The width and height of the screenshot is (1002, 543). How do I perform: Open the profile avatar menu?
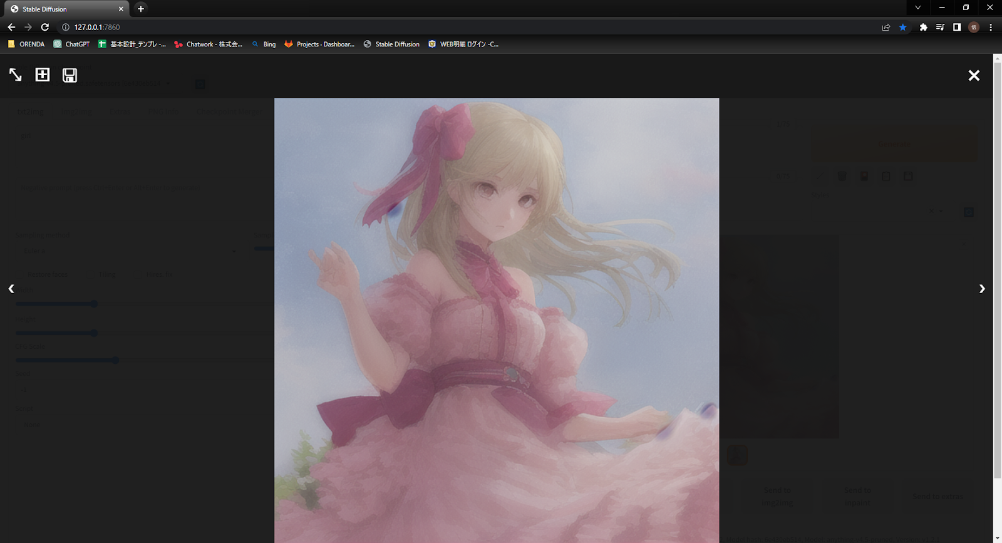[x=974, y=27]
